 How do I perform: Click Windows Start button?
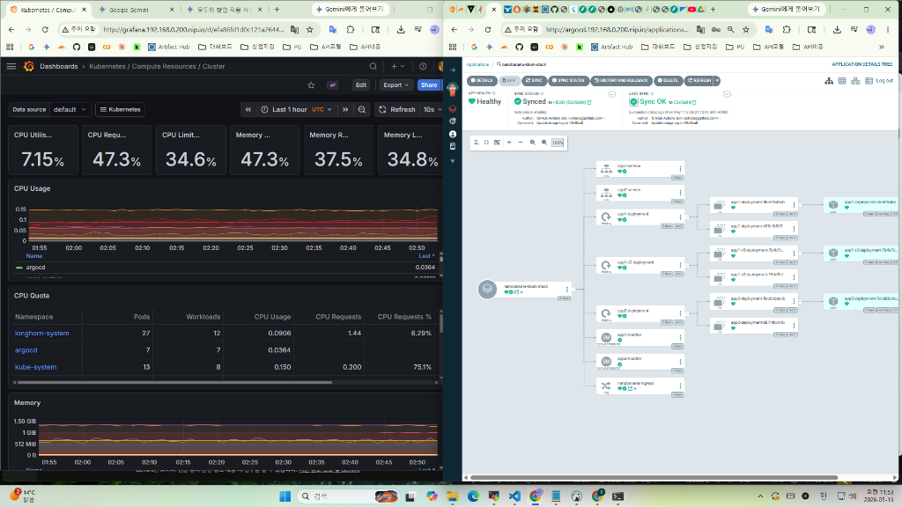tap(285, 496)
